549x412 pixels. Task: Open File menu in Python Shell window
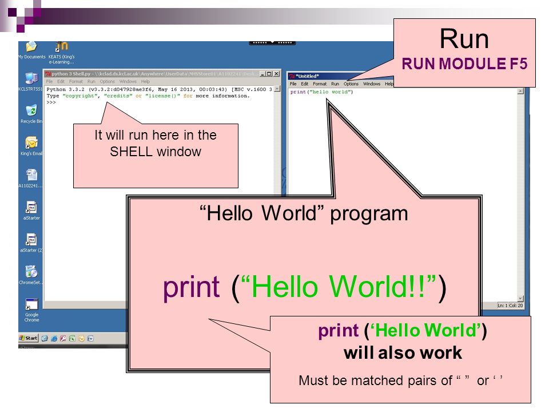tap(50, 81)
